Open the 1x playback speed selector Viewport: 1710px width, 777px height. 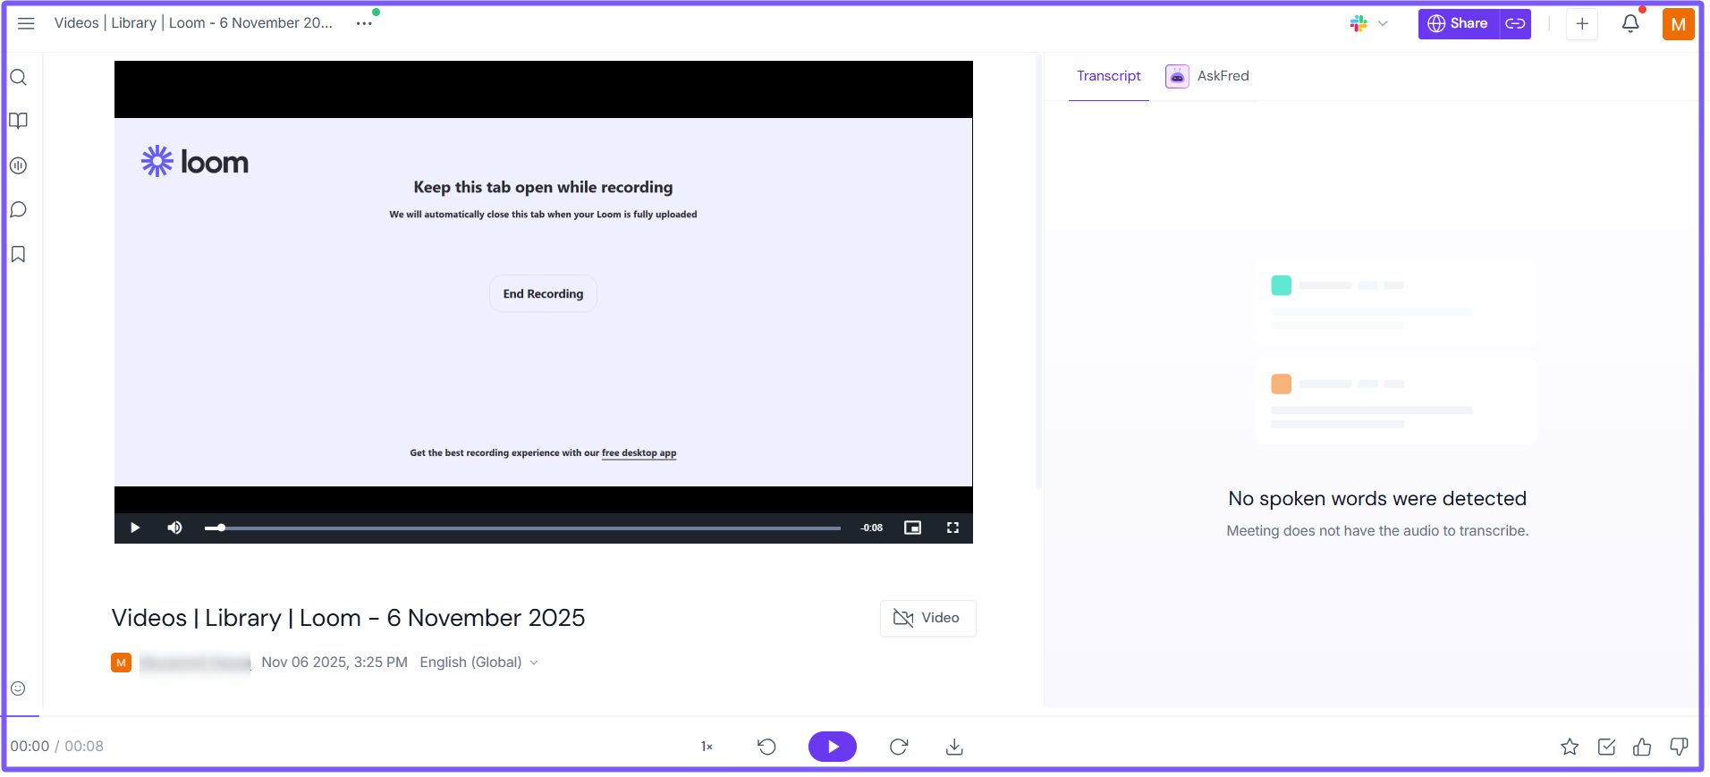tap(707, 747)
